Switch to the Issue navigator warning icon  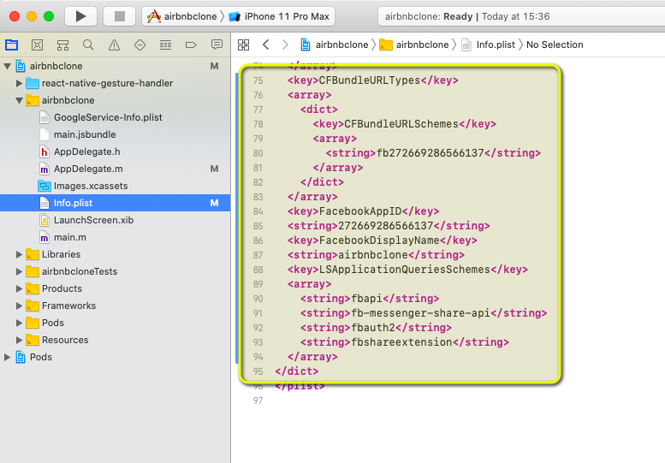pyautogui.click(x=114, y=45)
